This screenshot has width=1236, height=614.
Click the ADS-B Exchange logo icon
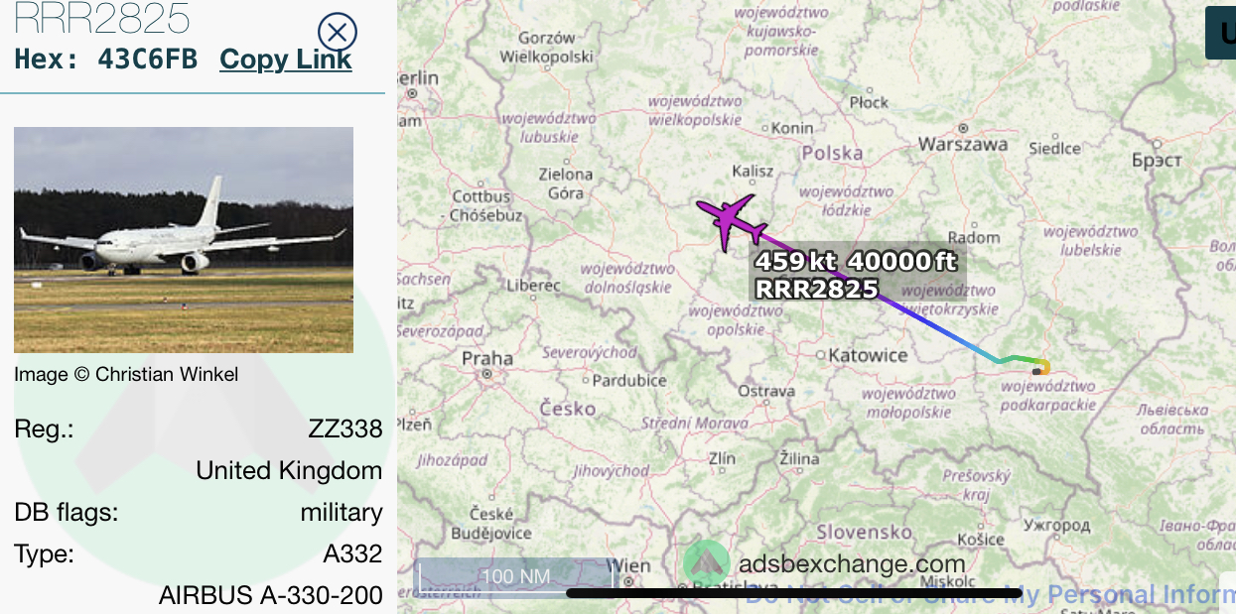point(707,564)
